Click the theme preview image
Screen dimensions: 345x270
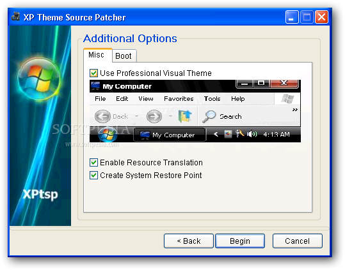[x=195, y=111]
